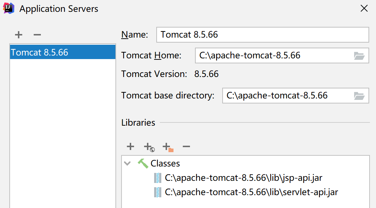Remove the selected application server
This screenshot has width=376, height=208.
click(x=37, y=35)
